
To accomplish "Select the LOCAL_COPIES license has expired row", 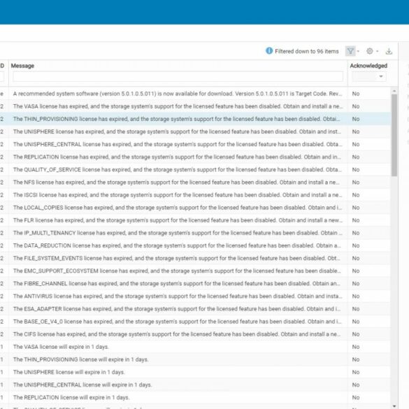I will coord(195,208).
